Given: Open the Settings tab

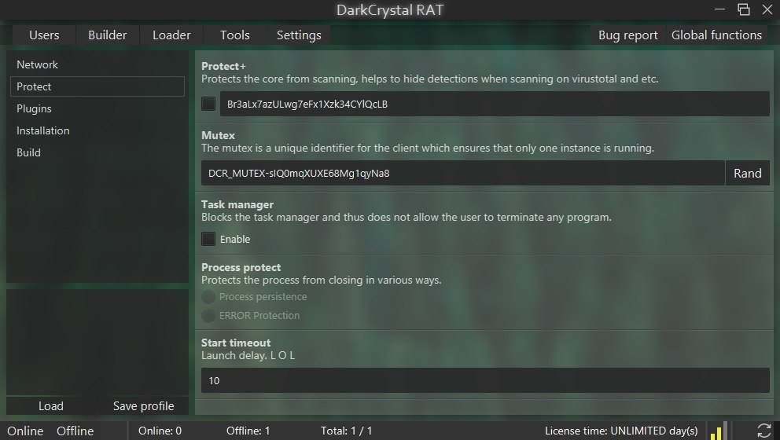Looking at the screenshot, I should (x=299, y=35).
